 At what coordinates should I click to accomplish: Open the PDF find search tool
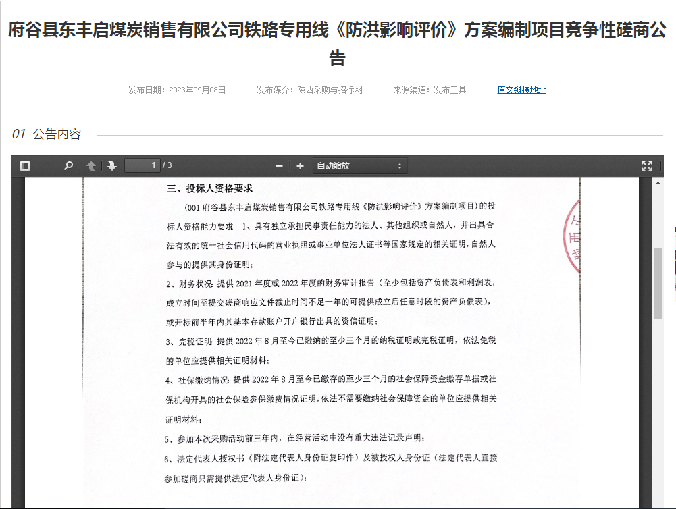tap(68, 166)
